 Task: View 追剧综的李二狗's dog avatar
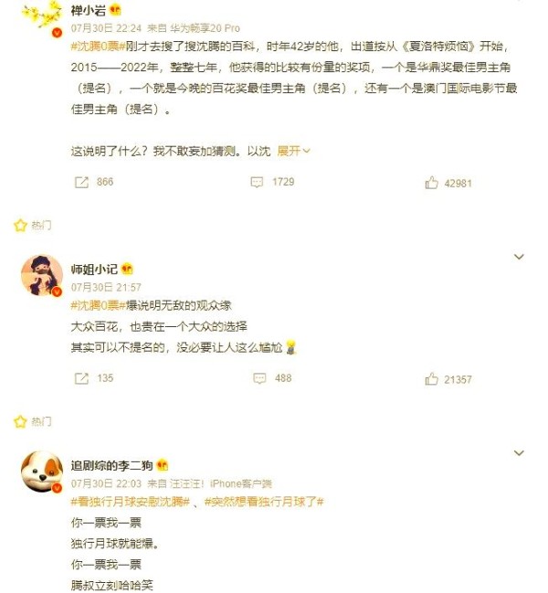(x=42, y=471)
